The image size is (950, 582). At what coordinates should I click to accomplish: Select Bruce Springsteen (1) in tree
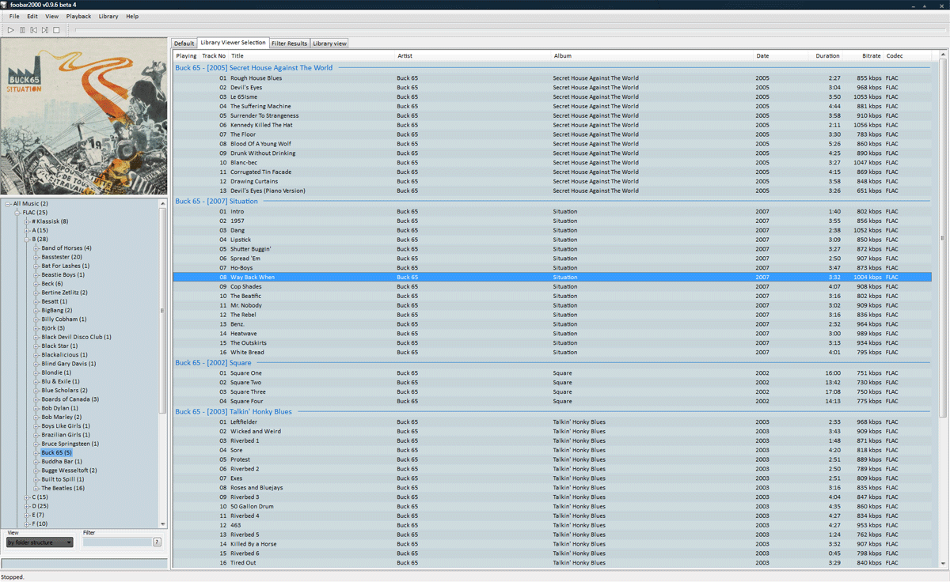[x=70, y=444]
